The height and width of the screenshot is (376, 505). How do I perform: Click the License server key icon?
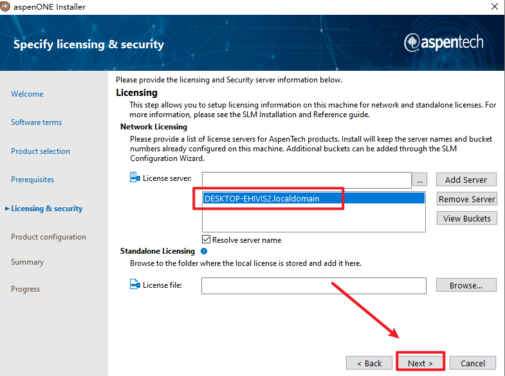point(134,177)
